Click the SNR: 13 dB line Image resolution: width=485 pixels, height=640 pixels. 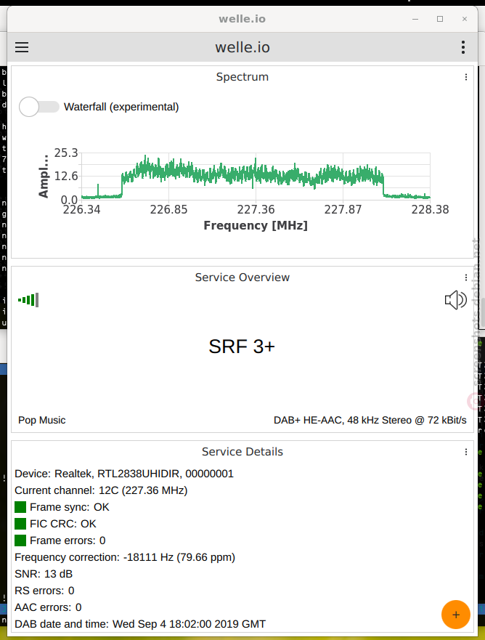(x=44, y=574)
